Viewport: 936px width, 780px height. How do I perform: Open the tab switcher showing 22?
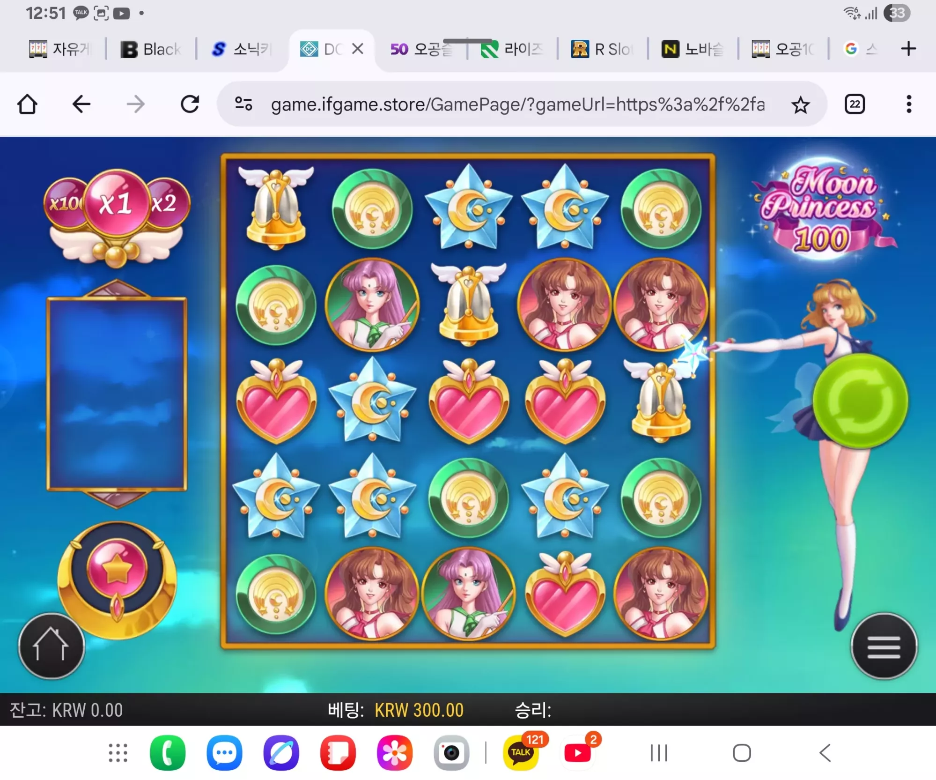855,104
